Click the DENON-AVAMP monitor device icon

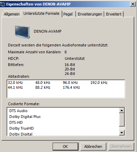click(22, 32)
